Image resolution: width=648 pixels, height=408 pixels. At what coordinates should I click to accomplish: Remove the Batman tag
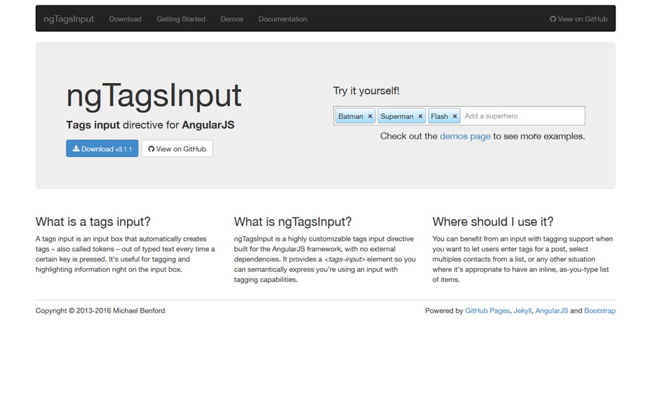click(x=370, y=116)
